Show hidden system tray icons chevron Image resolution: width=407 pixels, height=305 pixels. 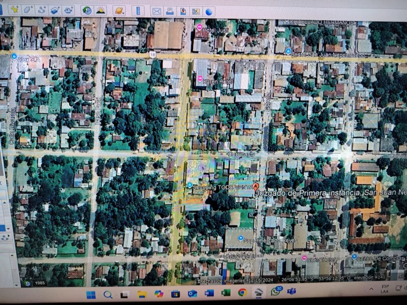[x=371, y=289]
